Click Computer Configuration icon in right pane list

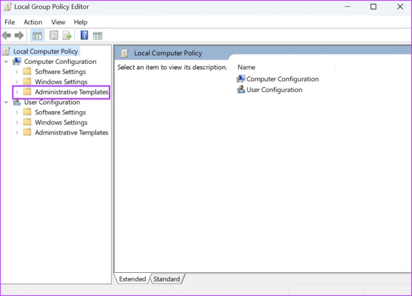click(241, 79)
